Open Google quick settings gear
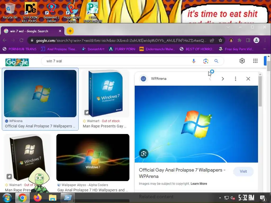The height and width of the screenshot is (203, 271). click(242, 61)
